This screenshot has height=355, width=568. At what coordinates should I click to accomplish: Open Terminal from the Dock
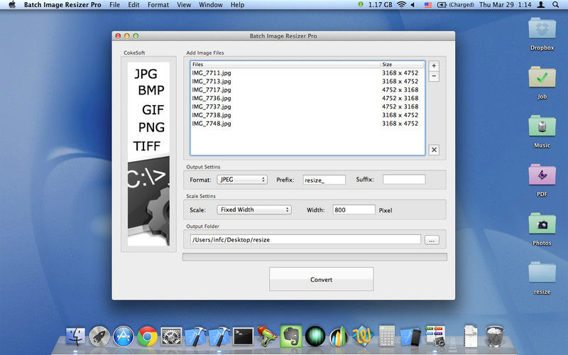[x=243, y=337]
